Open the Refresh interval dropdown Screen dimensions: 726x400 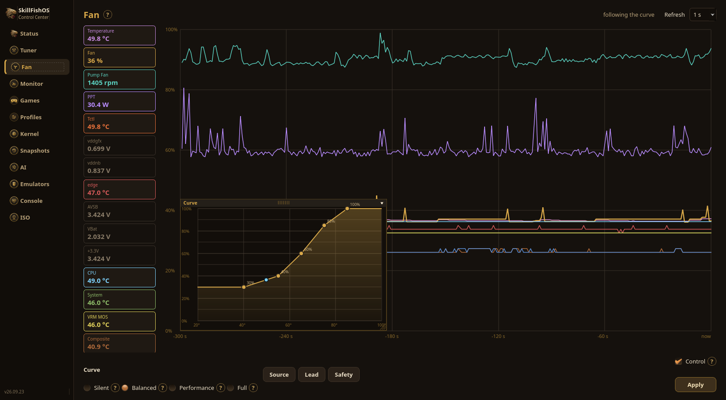(x=703, y=15)
